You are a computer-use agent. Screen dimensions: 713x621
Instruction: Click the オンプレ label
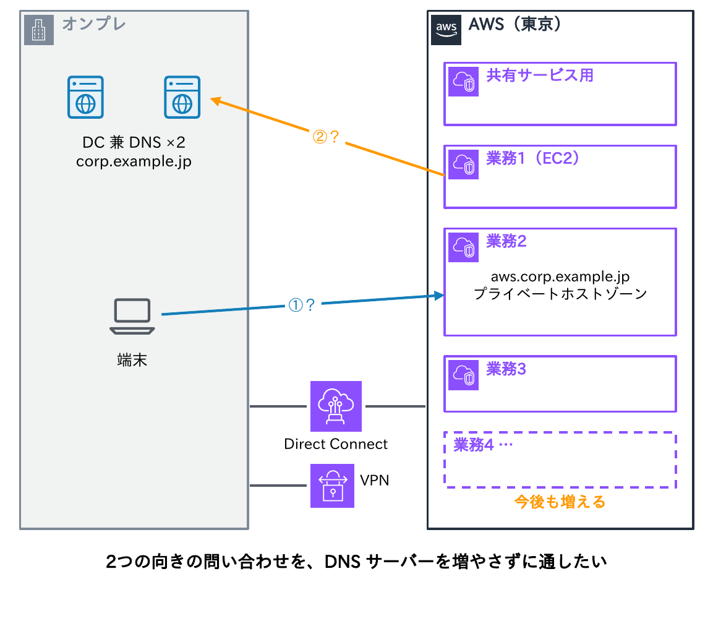pyautogui.click(x=93, y=24)
